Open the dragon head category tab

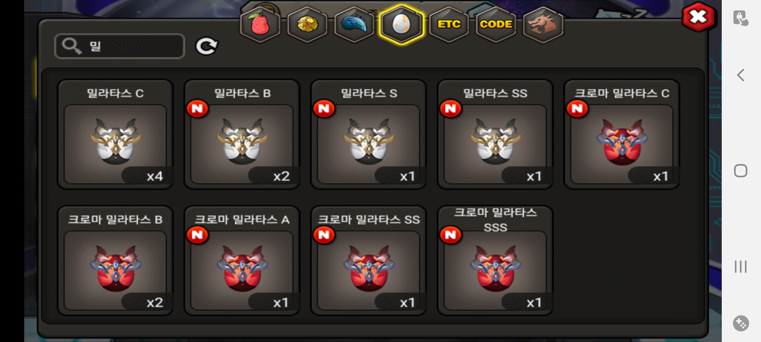click(543, 24)
